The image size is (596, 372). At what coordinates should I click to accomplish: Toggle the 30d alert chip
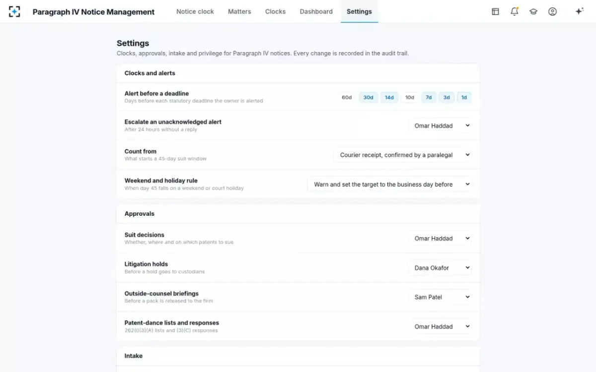pos(368,97)
